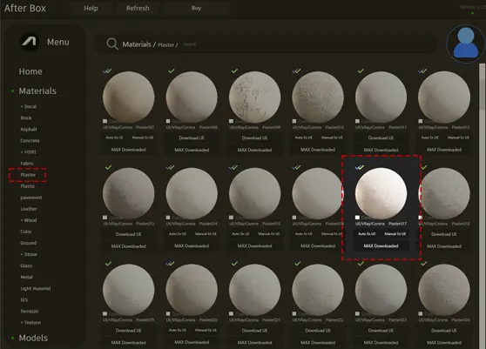Click the magnifier search icon
486x349 pixels.
[x=111, y=44]
